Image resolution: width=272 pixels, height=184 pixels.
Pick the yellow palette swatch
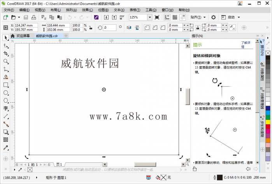click(x=268, y=122)
